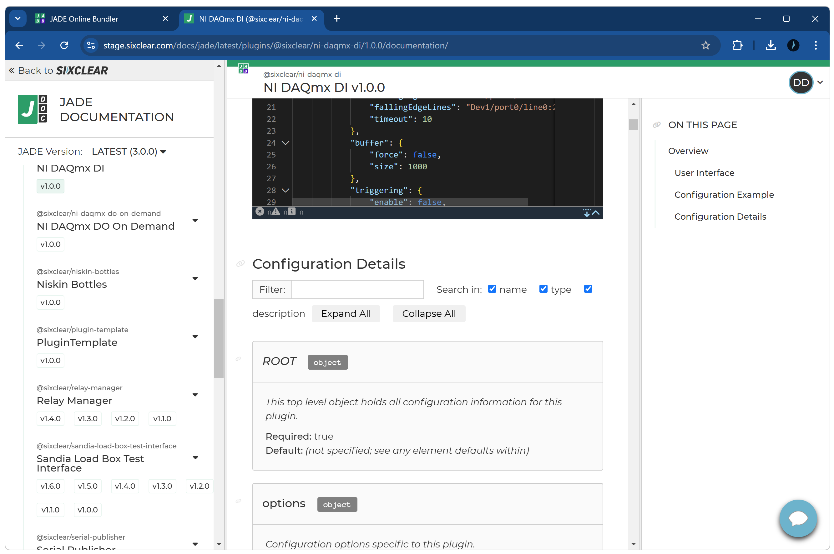
Task: Jump to Configuration Details in page outline
Action: 720,217
